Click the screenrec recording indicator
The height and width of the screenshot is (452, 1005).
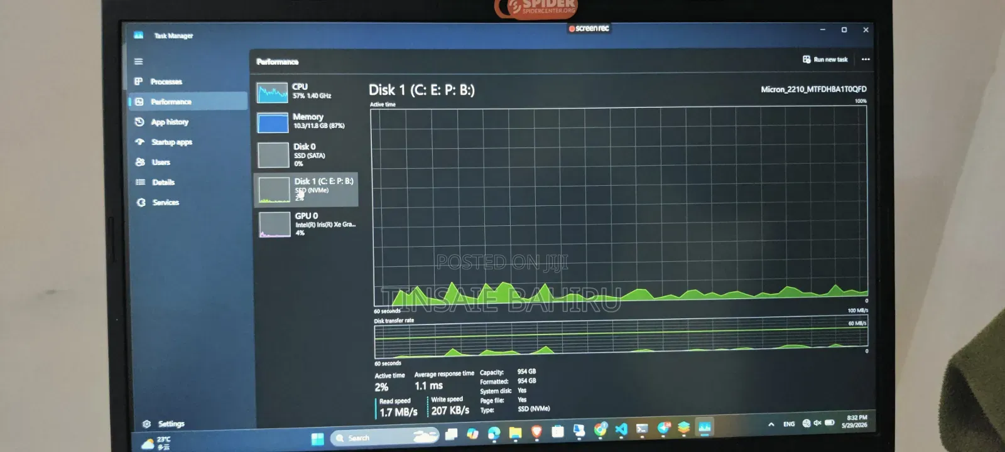tap(589, 28)
